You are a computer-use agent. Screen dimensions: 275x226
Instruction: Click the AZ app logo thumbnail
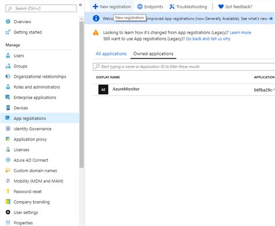point(103,89)
